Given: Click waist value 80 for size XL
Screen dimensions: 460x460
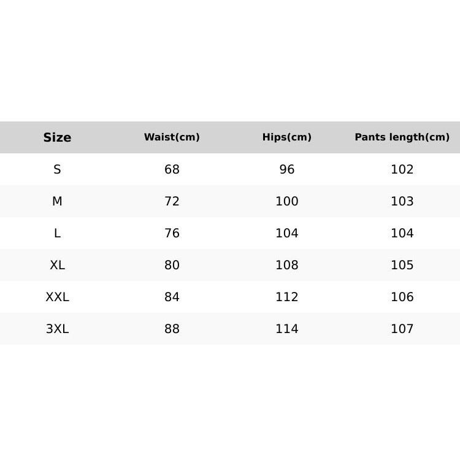Looking at the screenshot, I should click(x=172, y=265).
